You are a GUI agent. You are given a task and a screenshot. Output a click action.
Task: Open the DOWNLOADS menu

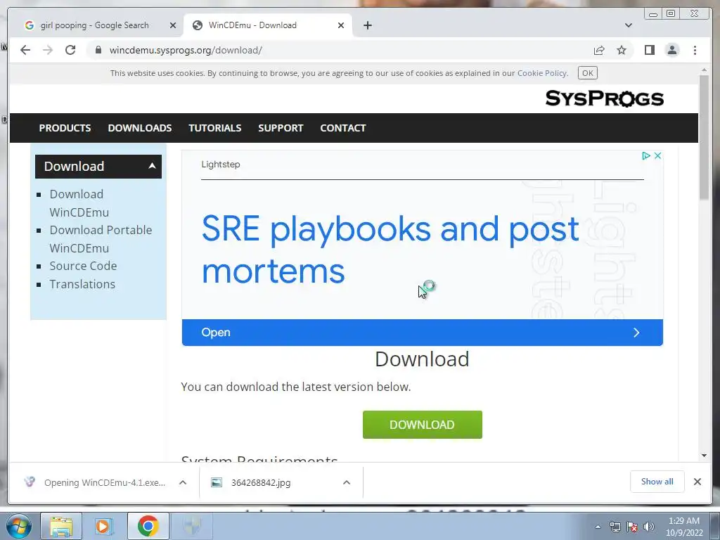click(140, 128)
